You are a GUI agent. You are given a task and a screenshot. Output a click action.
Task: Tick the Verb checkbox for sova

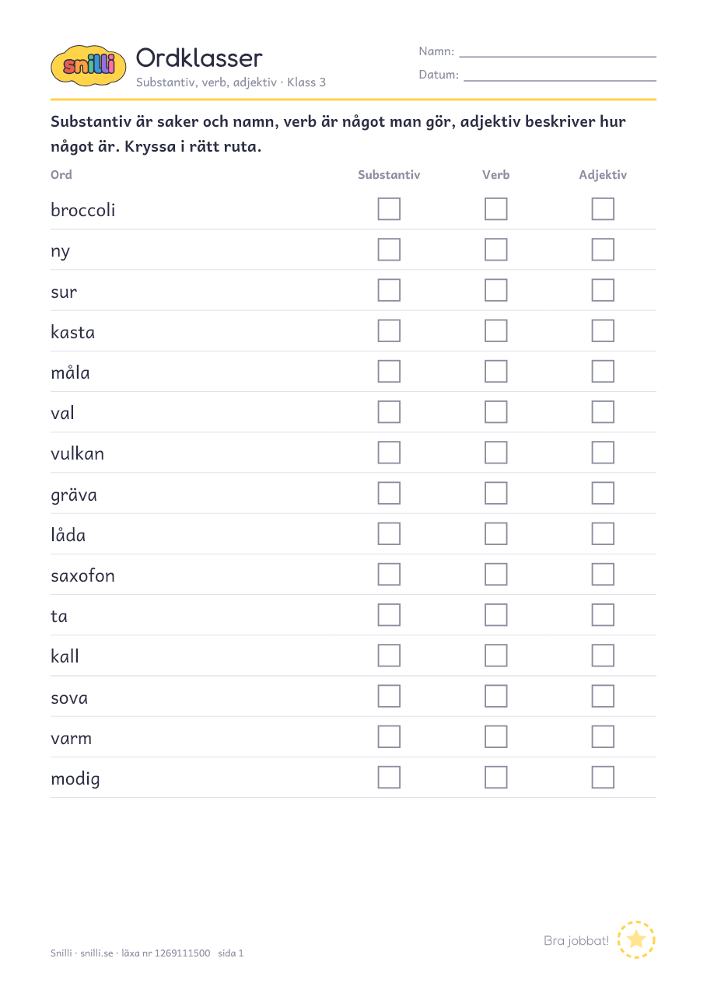495,696
